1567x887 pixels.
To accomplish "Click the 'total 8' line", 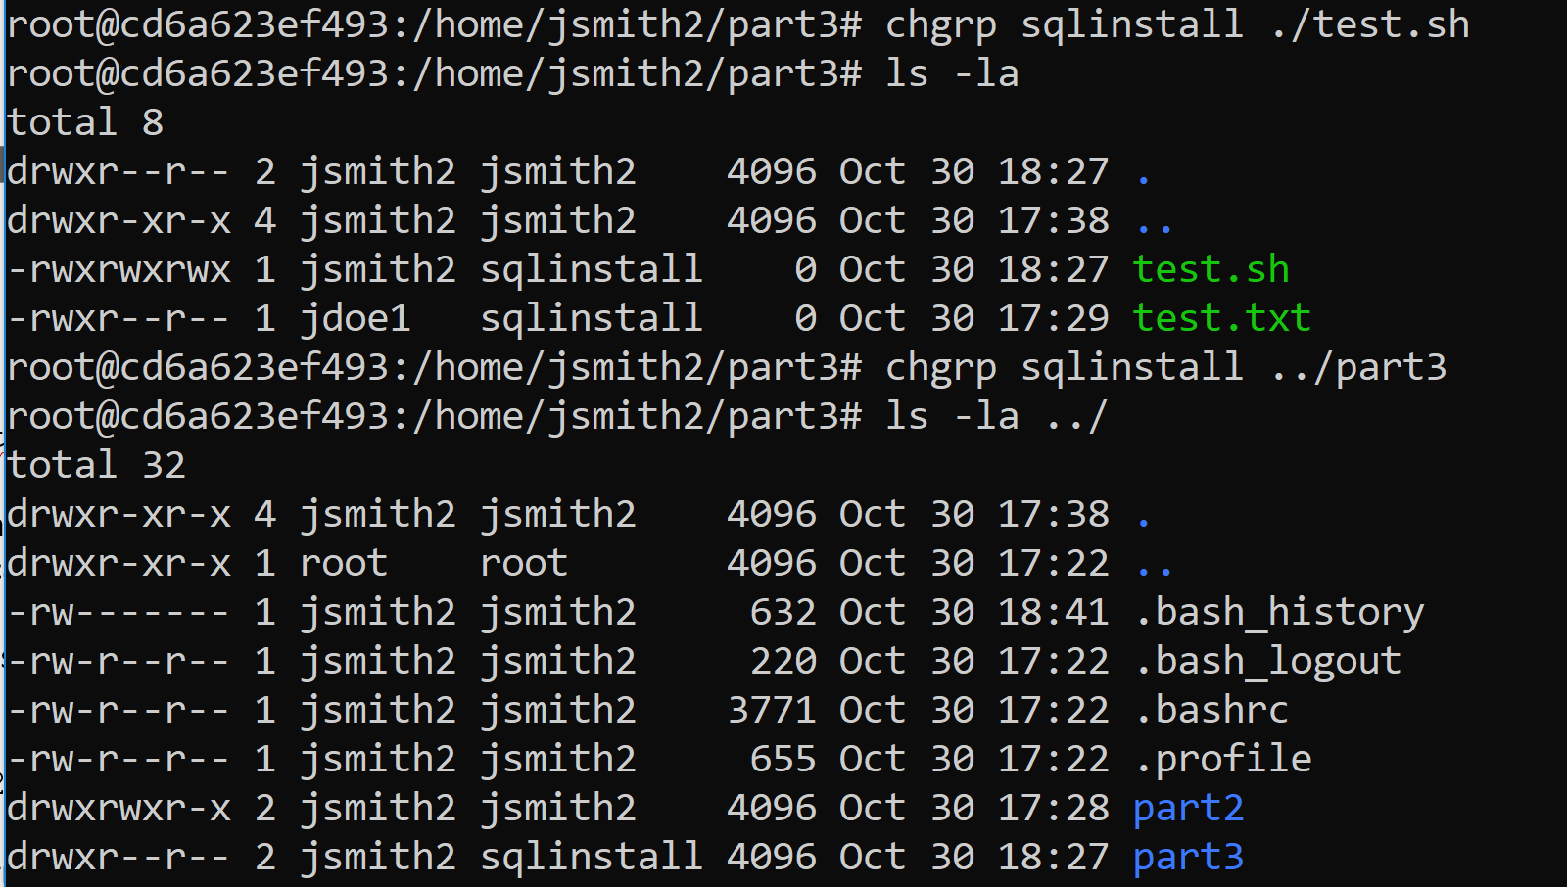I will 85,122.
